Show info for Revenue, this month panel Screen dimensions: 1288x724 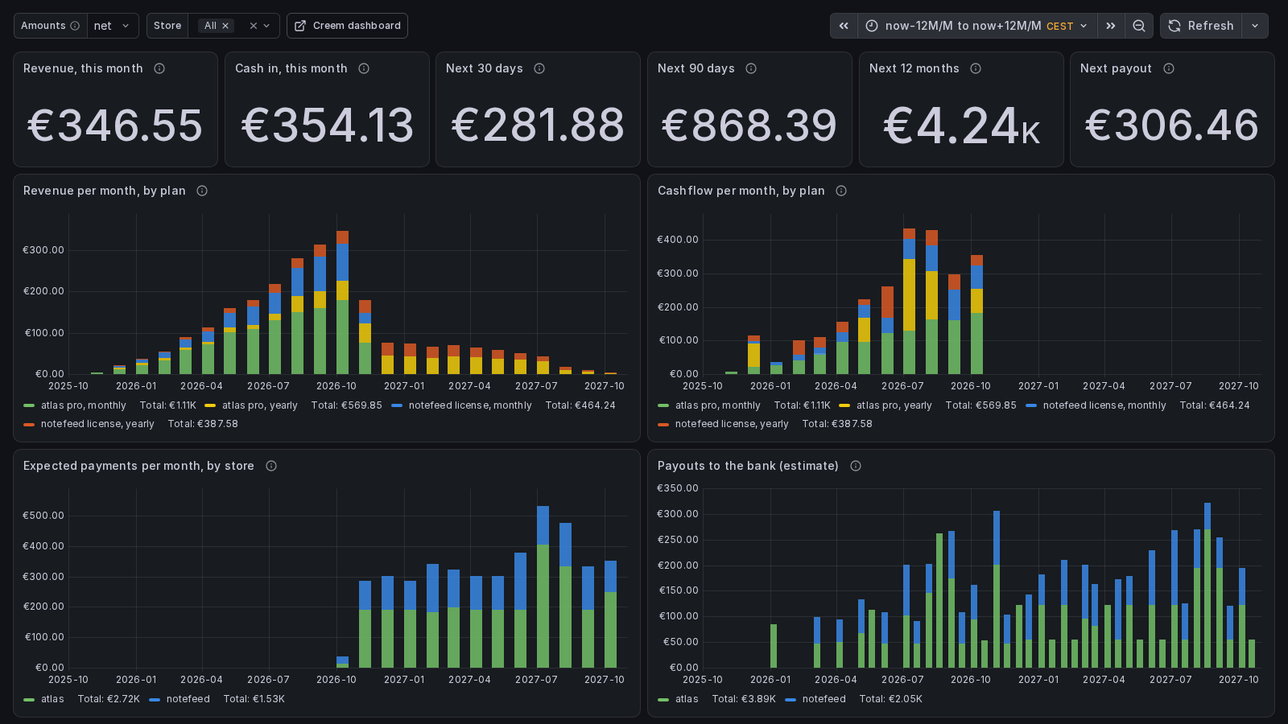[159, 68]
